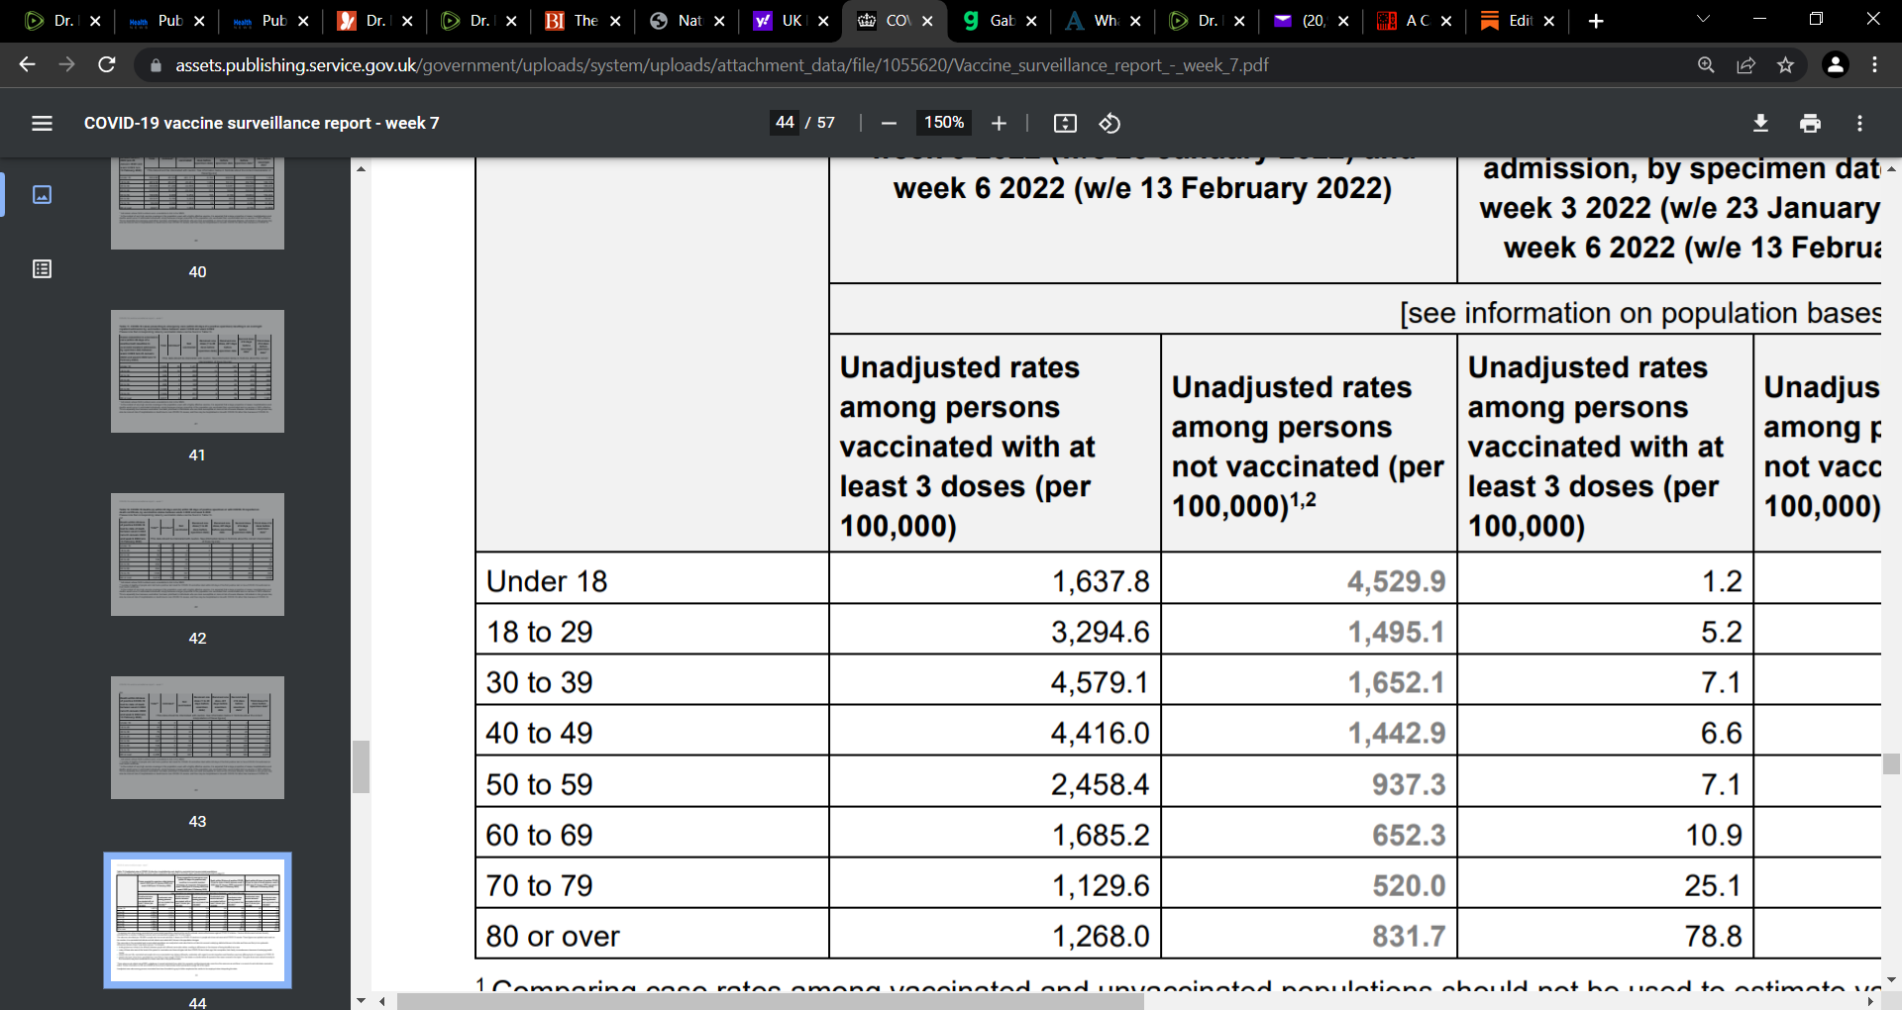Image resolution: width=1902 pixels, height=1010 pixels.
Task: Fit PDF page to width
Action: [x=1065, y=123]
